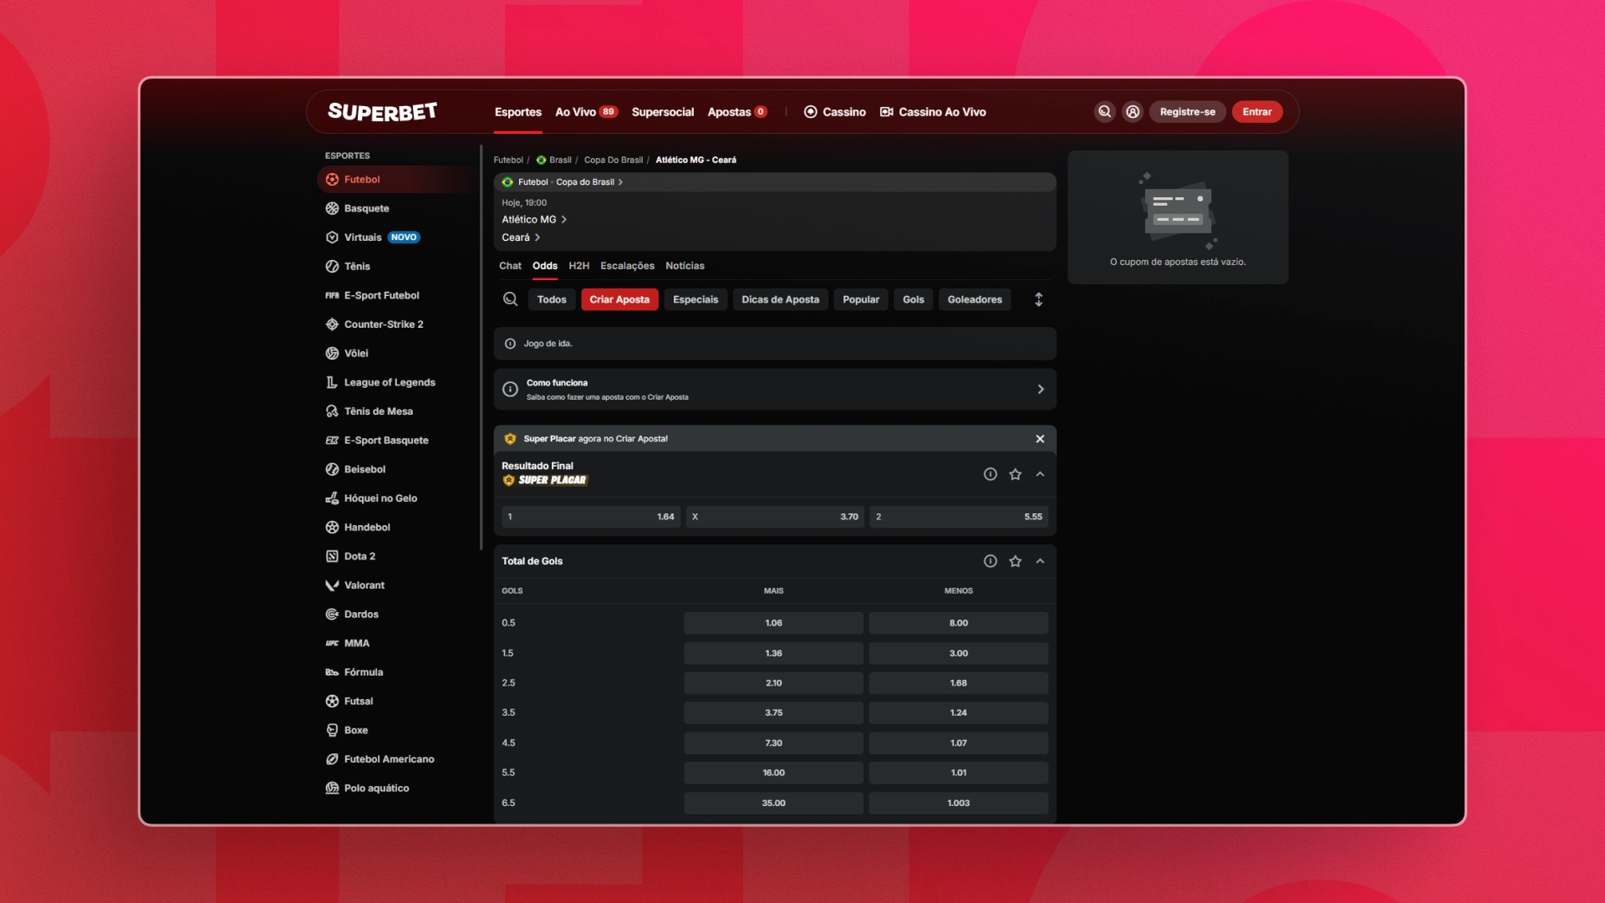Image resolution: width=1605 pixels, height=903 pixels.
Task: Select the Todos market filter
Action: tap(552, 299)
